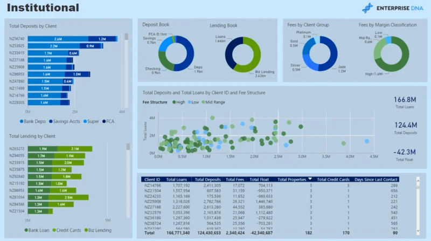The width and height of the screenshot is (431, 241).
Task: Click Institutional page title
Action: (x=43, y=8)
